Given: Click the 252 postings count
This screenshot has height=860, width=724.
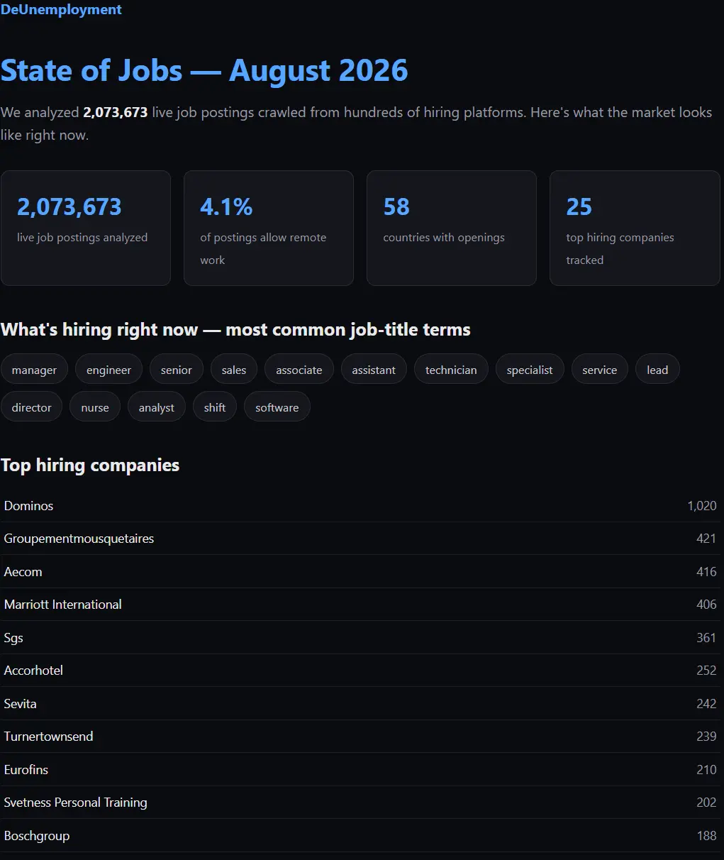Looking at the screenshot, I should coord(706,671).
